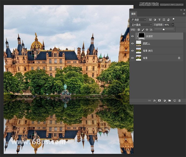186x157 pixels.
Task: Open the 类型 layer filter dropdown
Action: [138, 20]
